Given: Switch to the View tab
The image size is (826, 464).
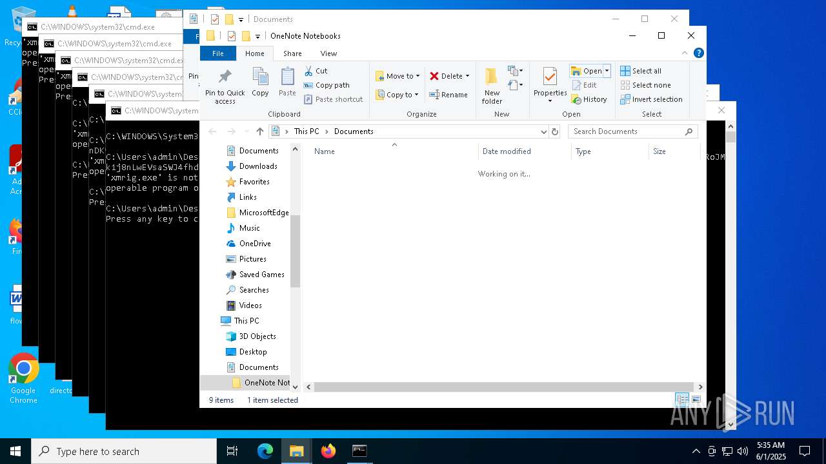Looking at the screenshot, I should click(x=328, y=53).
